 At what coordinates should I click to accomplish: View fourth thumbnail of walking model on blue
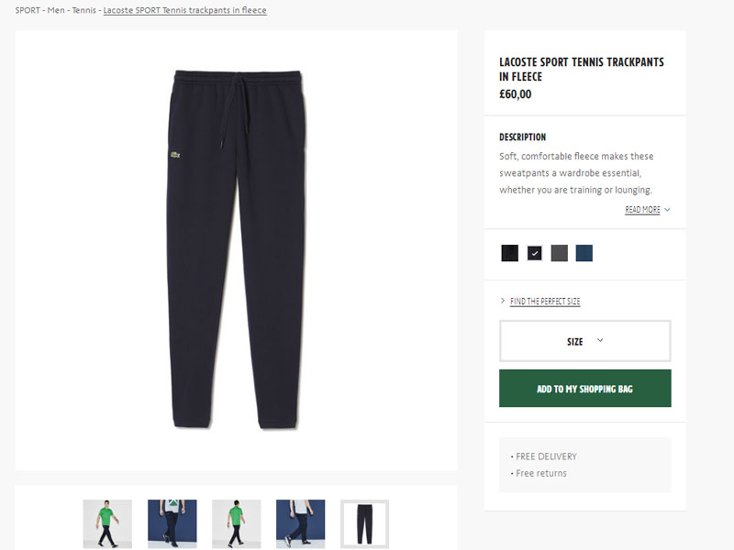pyautogui.click(x=300, y=523)
